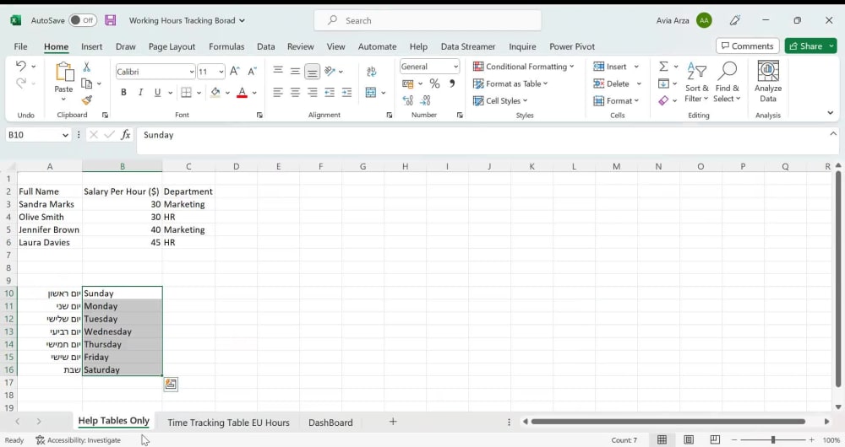
Task: Toggle Bottom Align
Action: pyautogui.click(x=312, y=71)
